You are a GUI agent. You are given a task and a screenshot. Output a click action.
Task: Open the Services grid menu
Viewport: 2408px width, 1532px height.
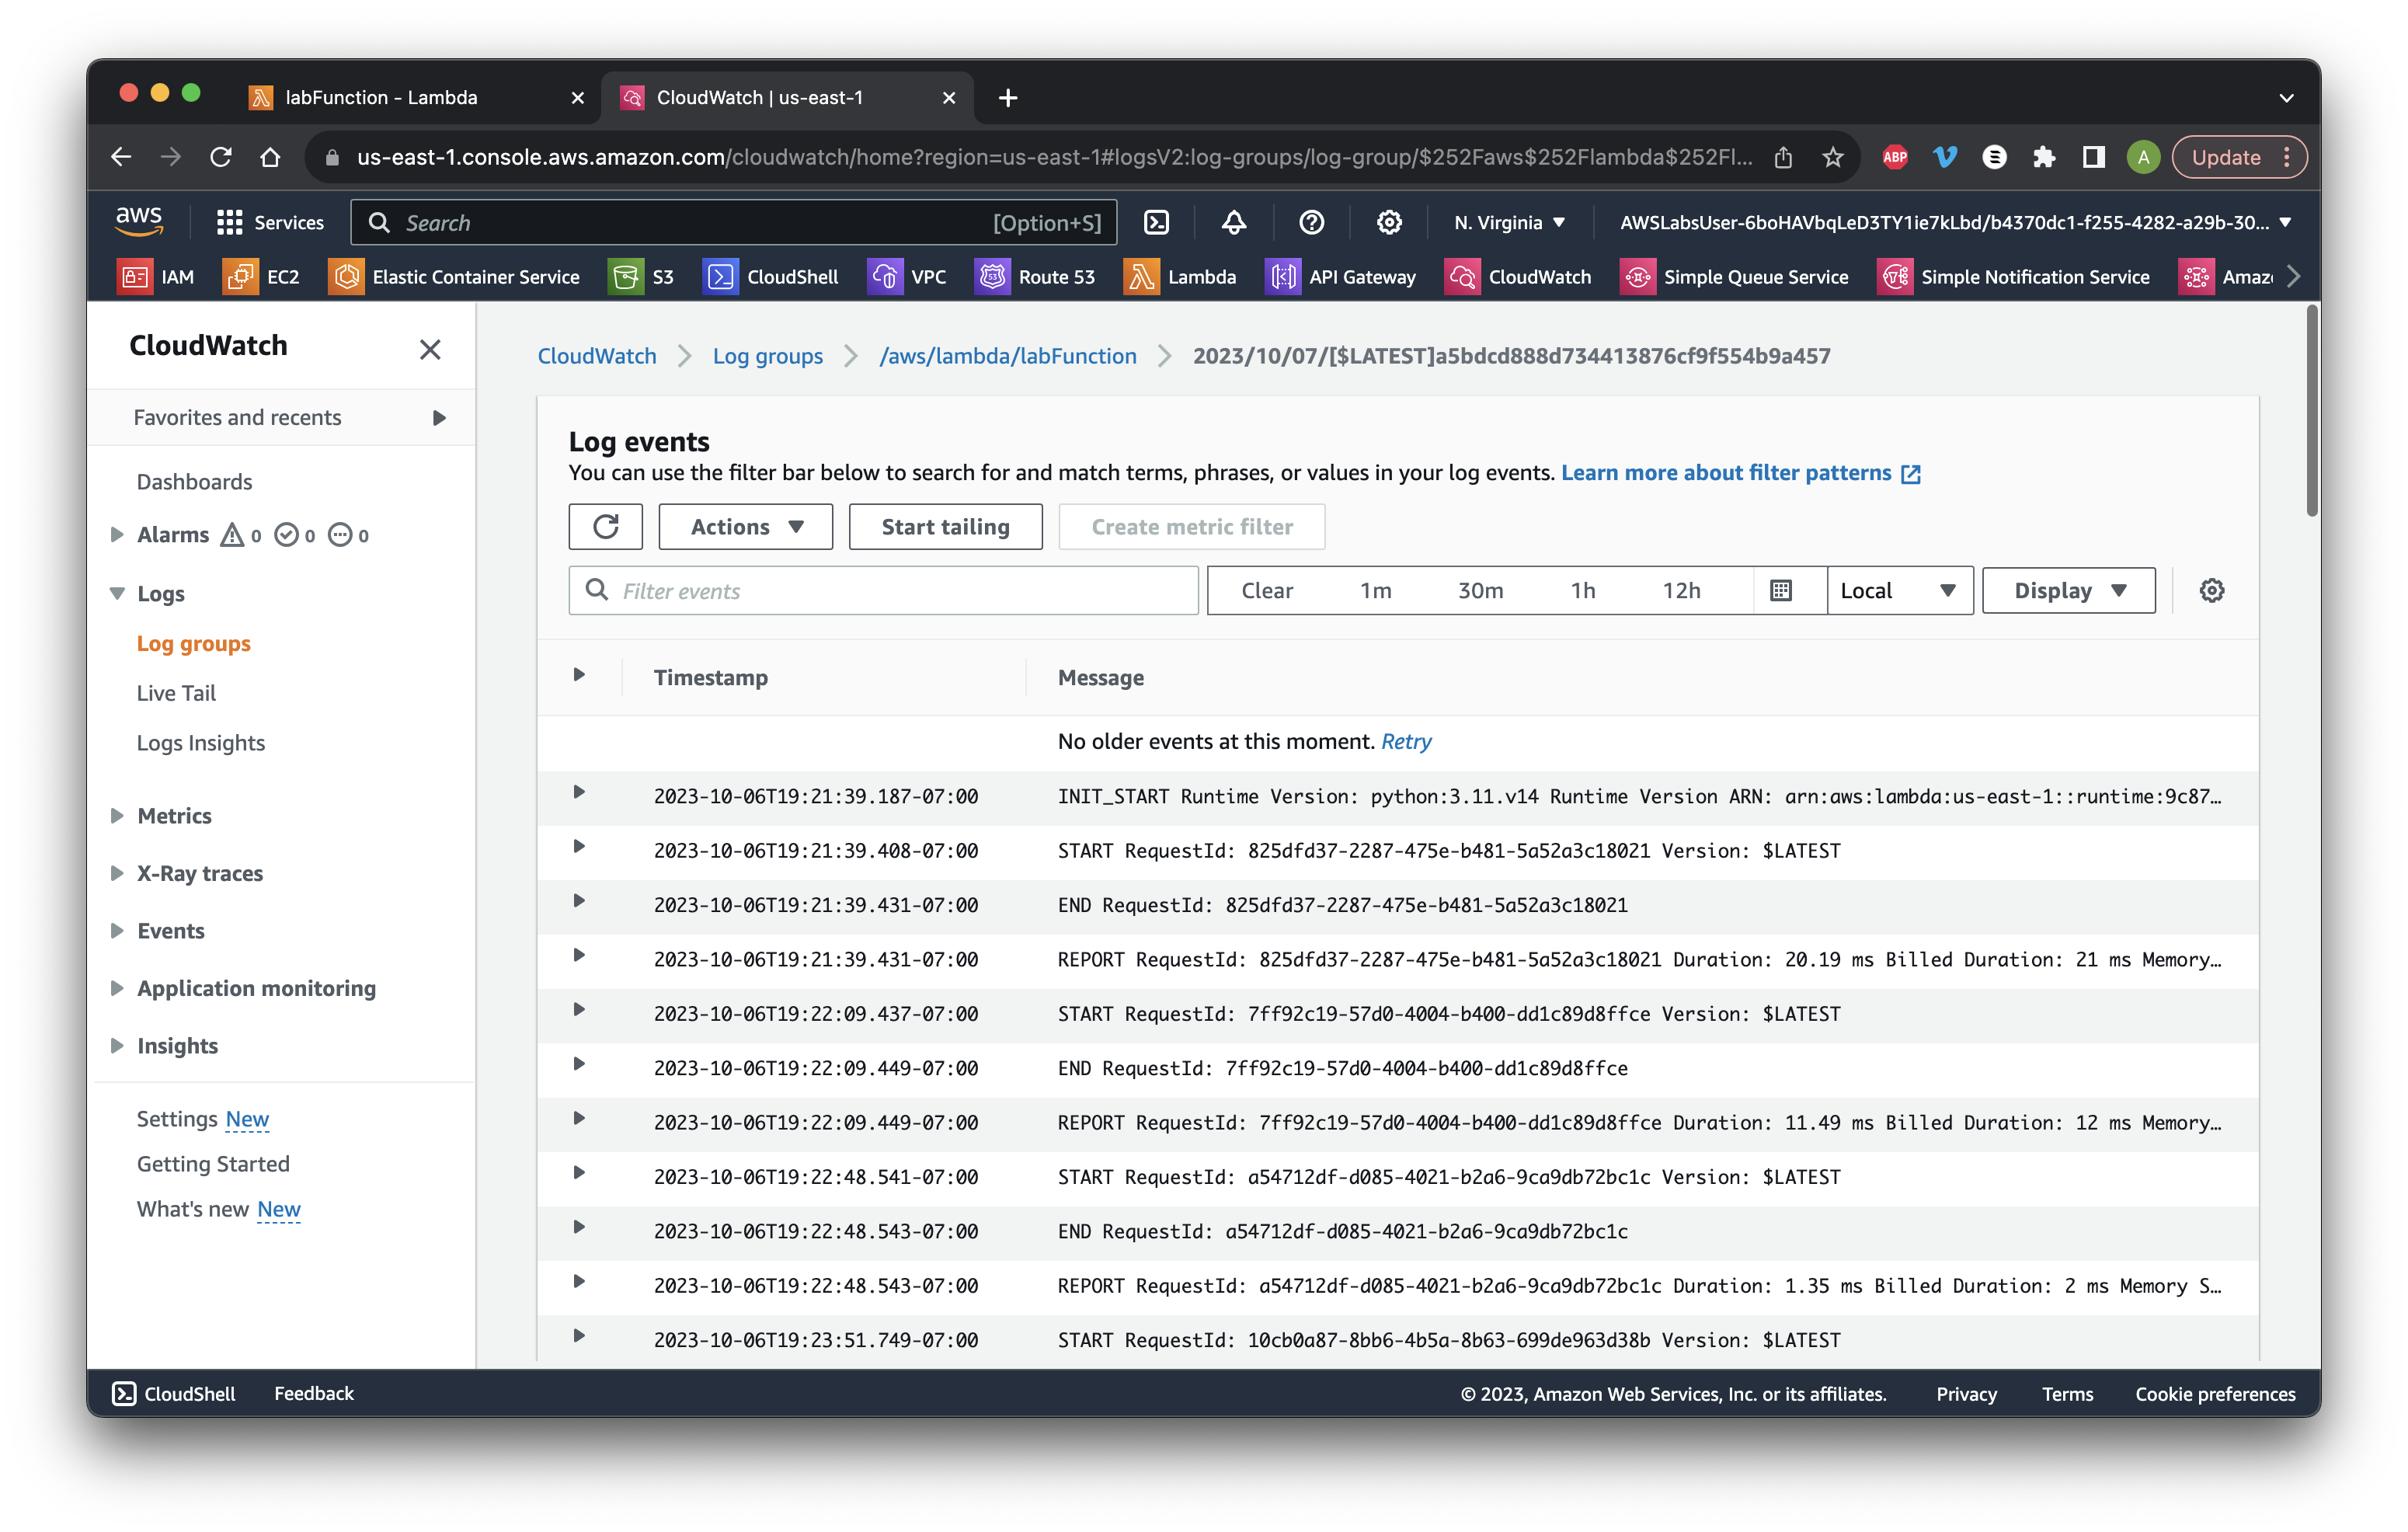tap(270, 222)
